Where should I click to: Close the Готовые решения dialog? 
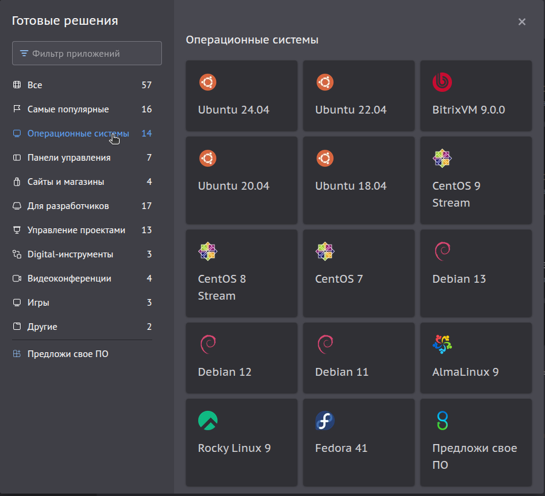click(521, 22)
